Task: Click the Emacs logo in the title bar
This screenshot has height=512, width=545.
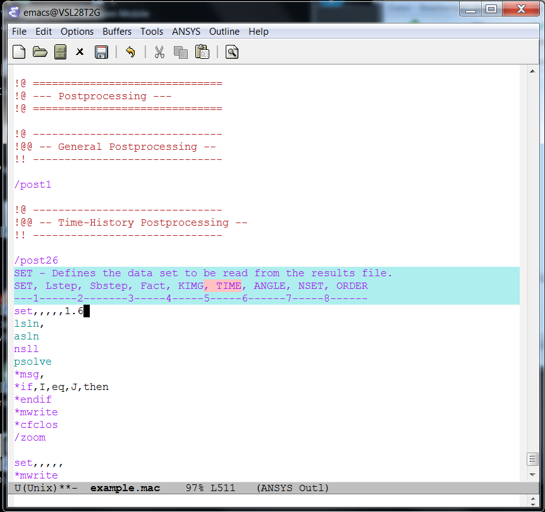Action: point(14,12)
